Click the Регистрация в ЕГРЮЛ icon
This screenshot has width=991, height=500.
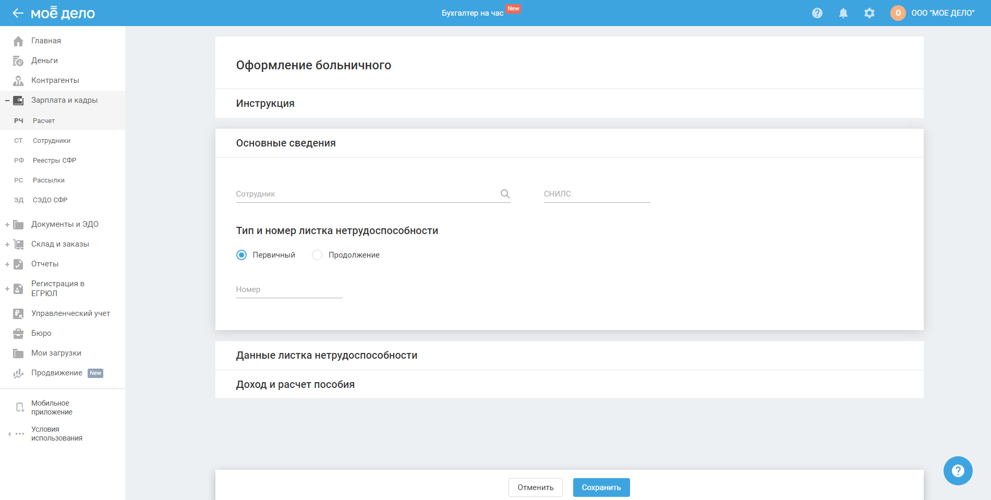18,289
